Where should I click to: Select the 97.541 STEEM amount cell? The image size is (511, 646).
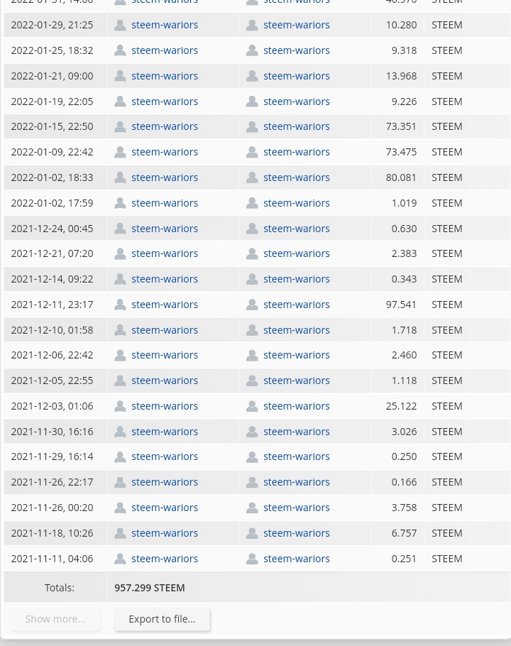(397, 305)
